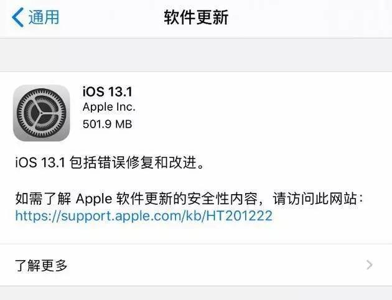Click the gray spacer below navigation bar

[196, 55]
